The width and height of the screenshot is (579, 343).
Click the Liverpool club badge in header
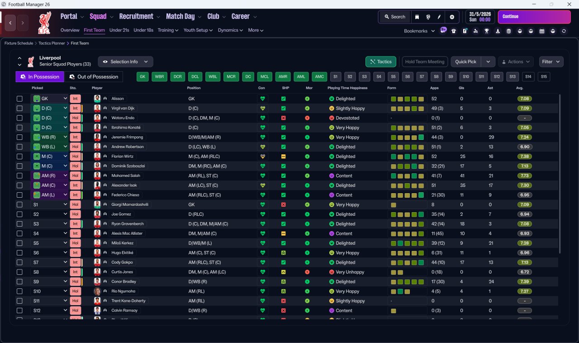[44, 23]
